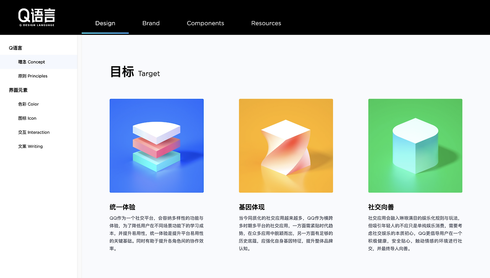Click the 目标 Target page heading
The height and width of the screenshot is (278, 490).
(135, 72)
